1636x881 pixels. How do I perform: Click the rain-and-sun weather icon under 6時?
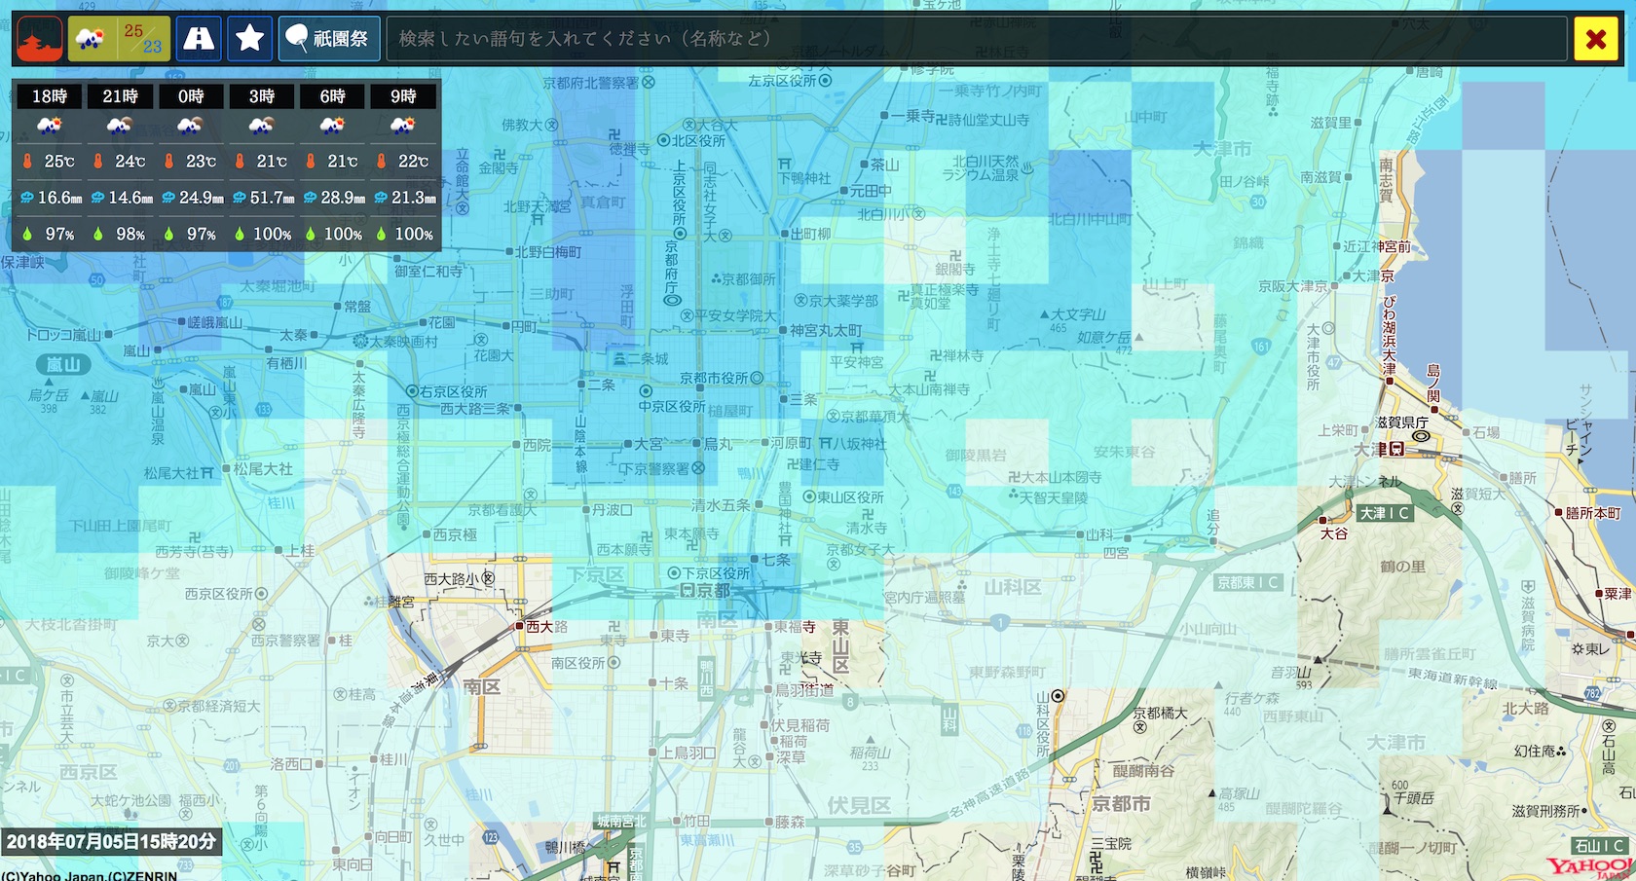pos(332,125)
